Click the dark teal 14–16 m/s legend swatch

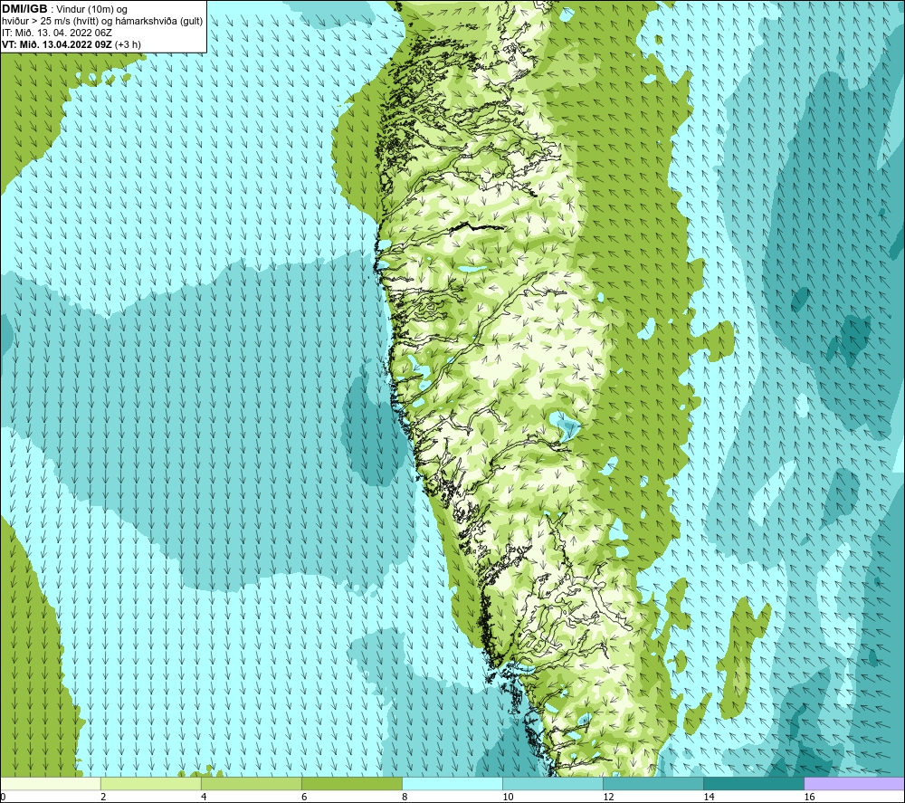753,783
